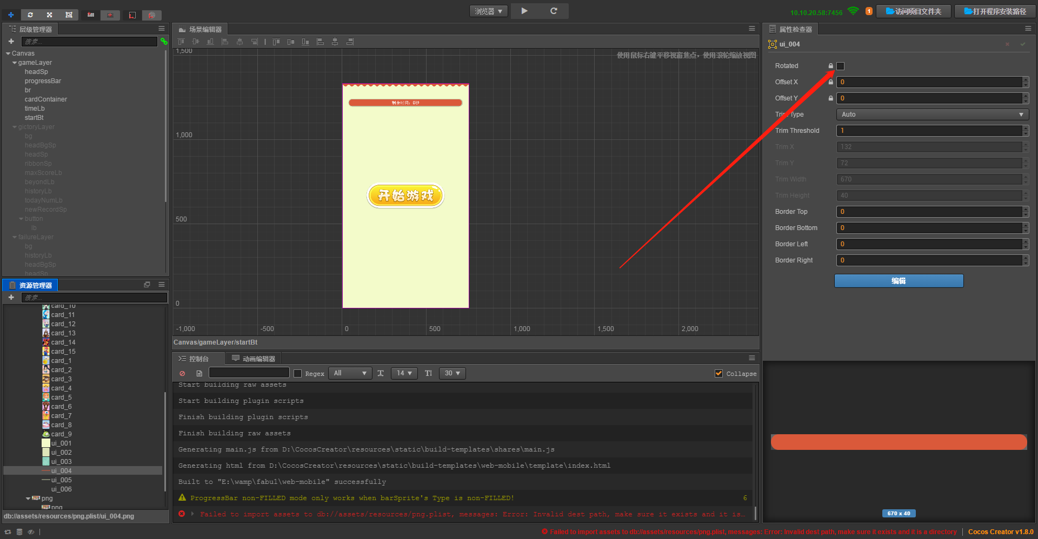Click the open log file icon
This screenshot has height=539, width=1038.
point(199,373)
